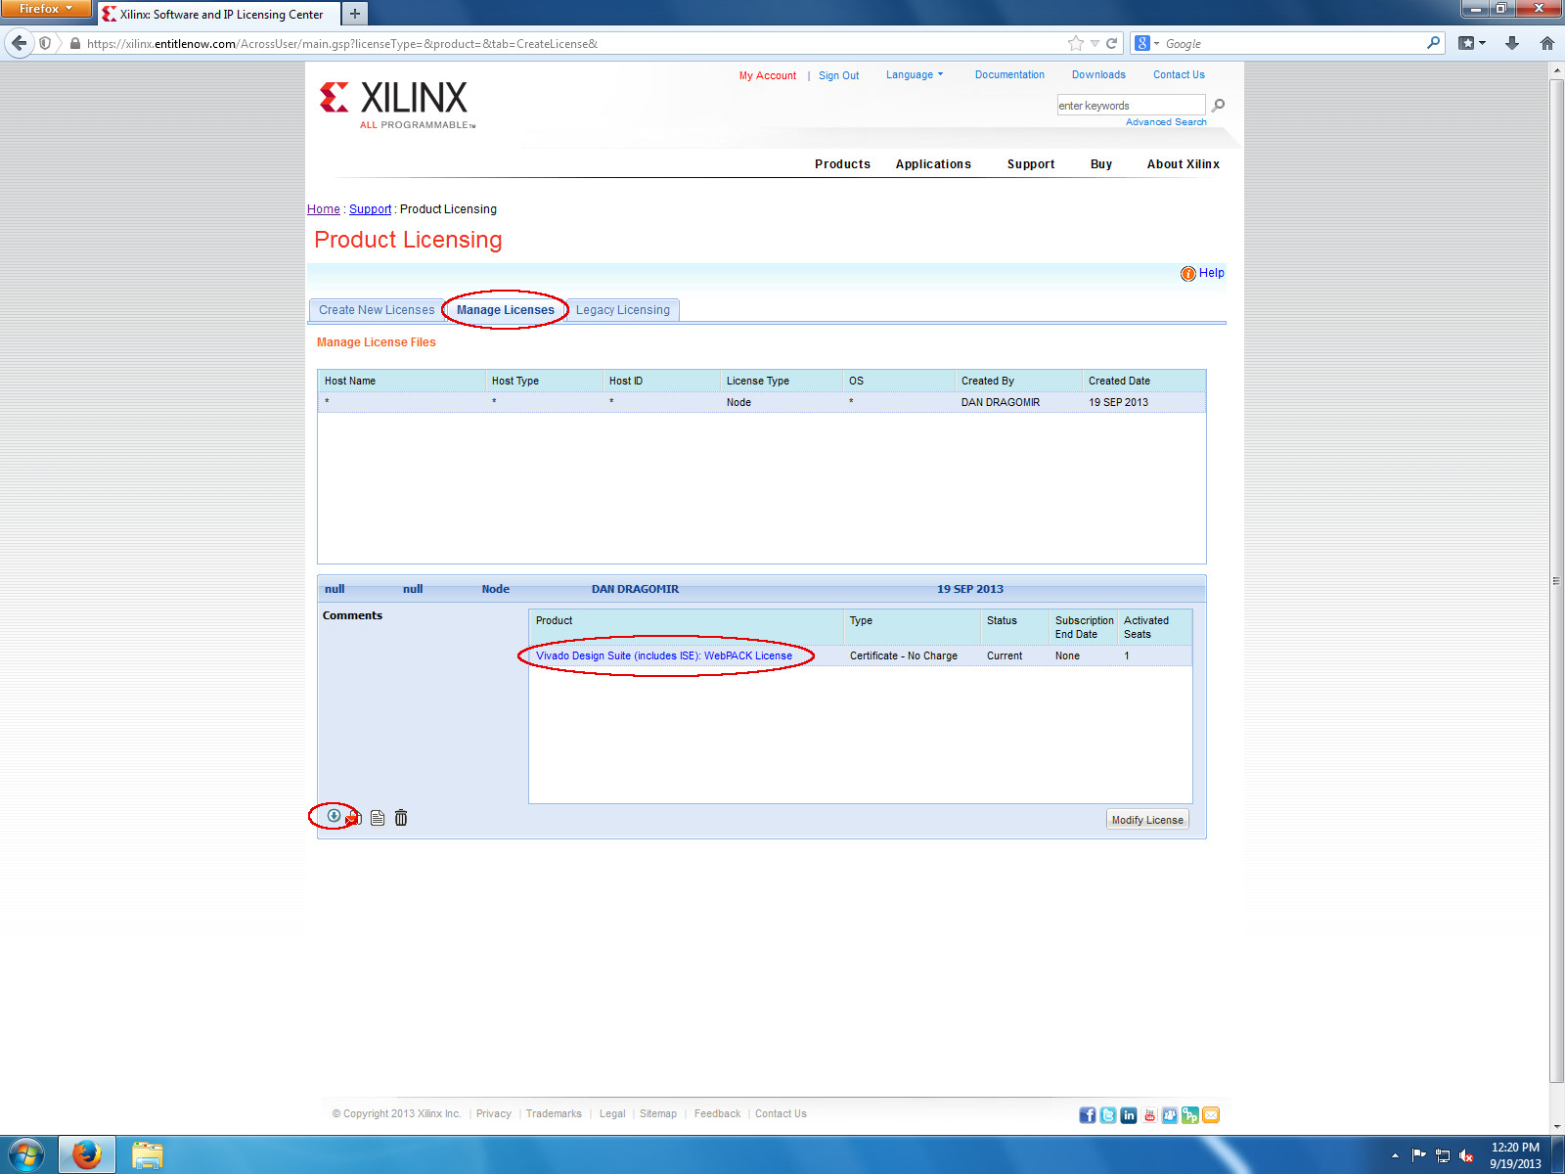1565x1174 pixels.
Task: Open the Language dropdown
Action: (x=914, y=74)
